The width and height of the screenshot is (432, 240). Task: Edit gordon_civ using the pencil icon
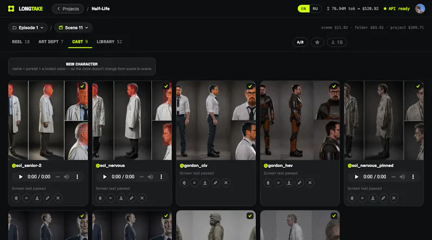pos(215,182)
